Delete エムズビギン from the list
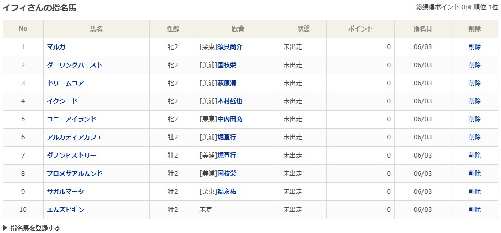Screen dimensions: 501x233 [x=475, y=210]
